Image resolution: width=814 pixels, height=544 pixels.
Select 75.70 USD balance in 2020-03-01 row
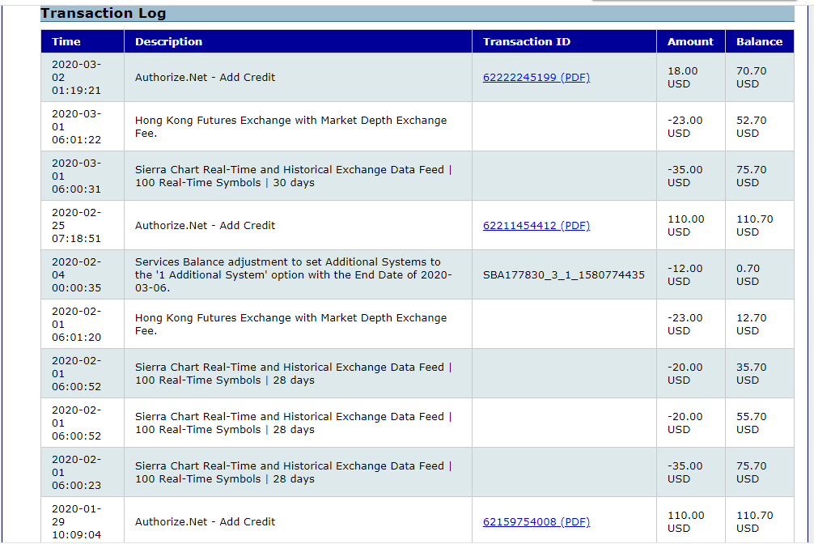tap(751, 176)
